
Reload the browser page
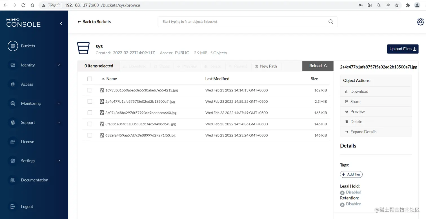click(23, 5)
